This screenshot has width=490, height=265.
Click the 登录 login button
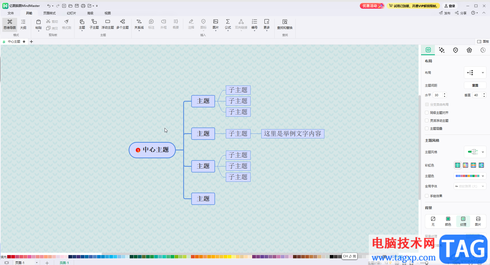(x=450, y=6)
